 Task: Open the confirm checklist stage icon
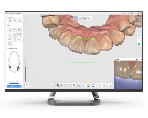pos(90,18)
